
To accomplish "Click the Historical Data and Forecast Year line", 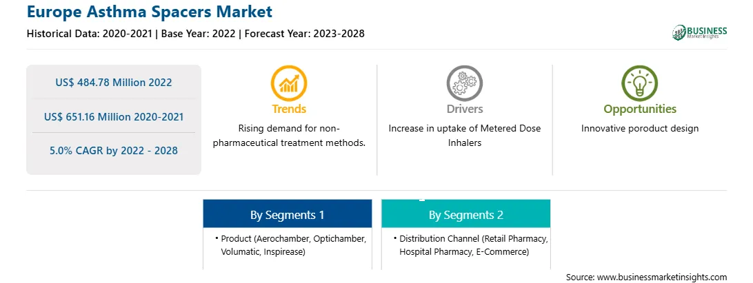I will [195, 34].
